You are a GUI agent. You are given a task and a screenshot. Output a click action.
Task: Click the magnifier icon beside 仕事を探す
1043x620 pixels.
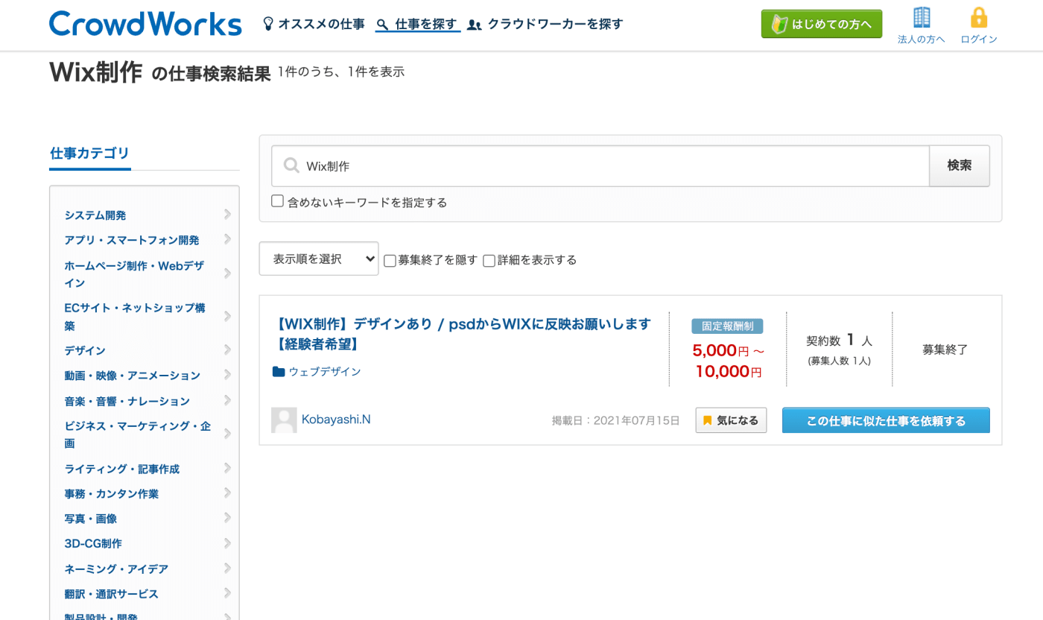[x=383, y=25]
